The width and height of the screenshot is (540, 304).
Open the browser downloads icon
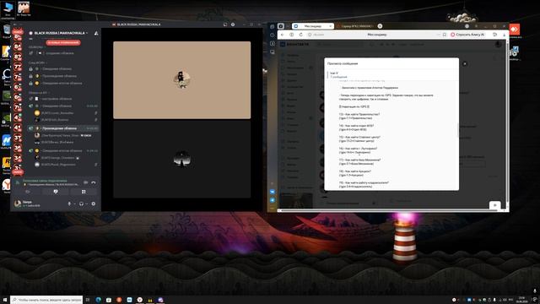(x=504, y=35)
